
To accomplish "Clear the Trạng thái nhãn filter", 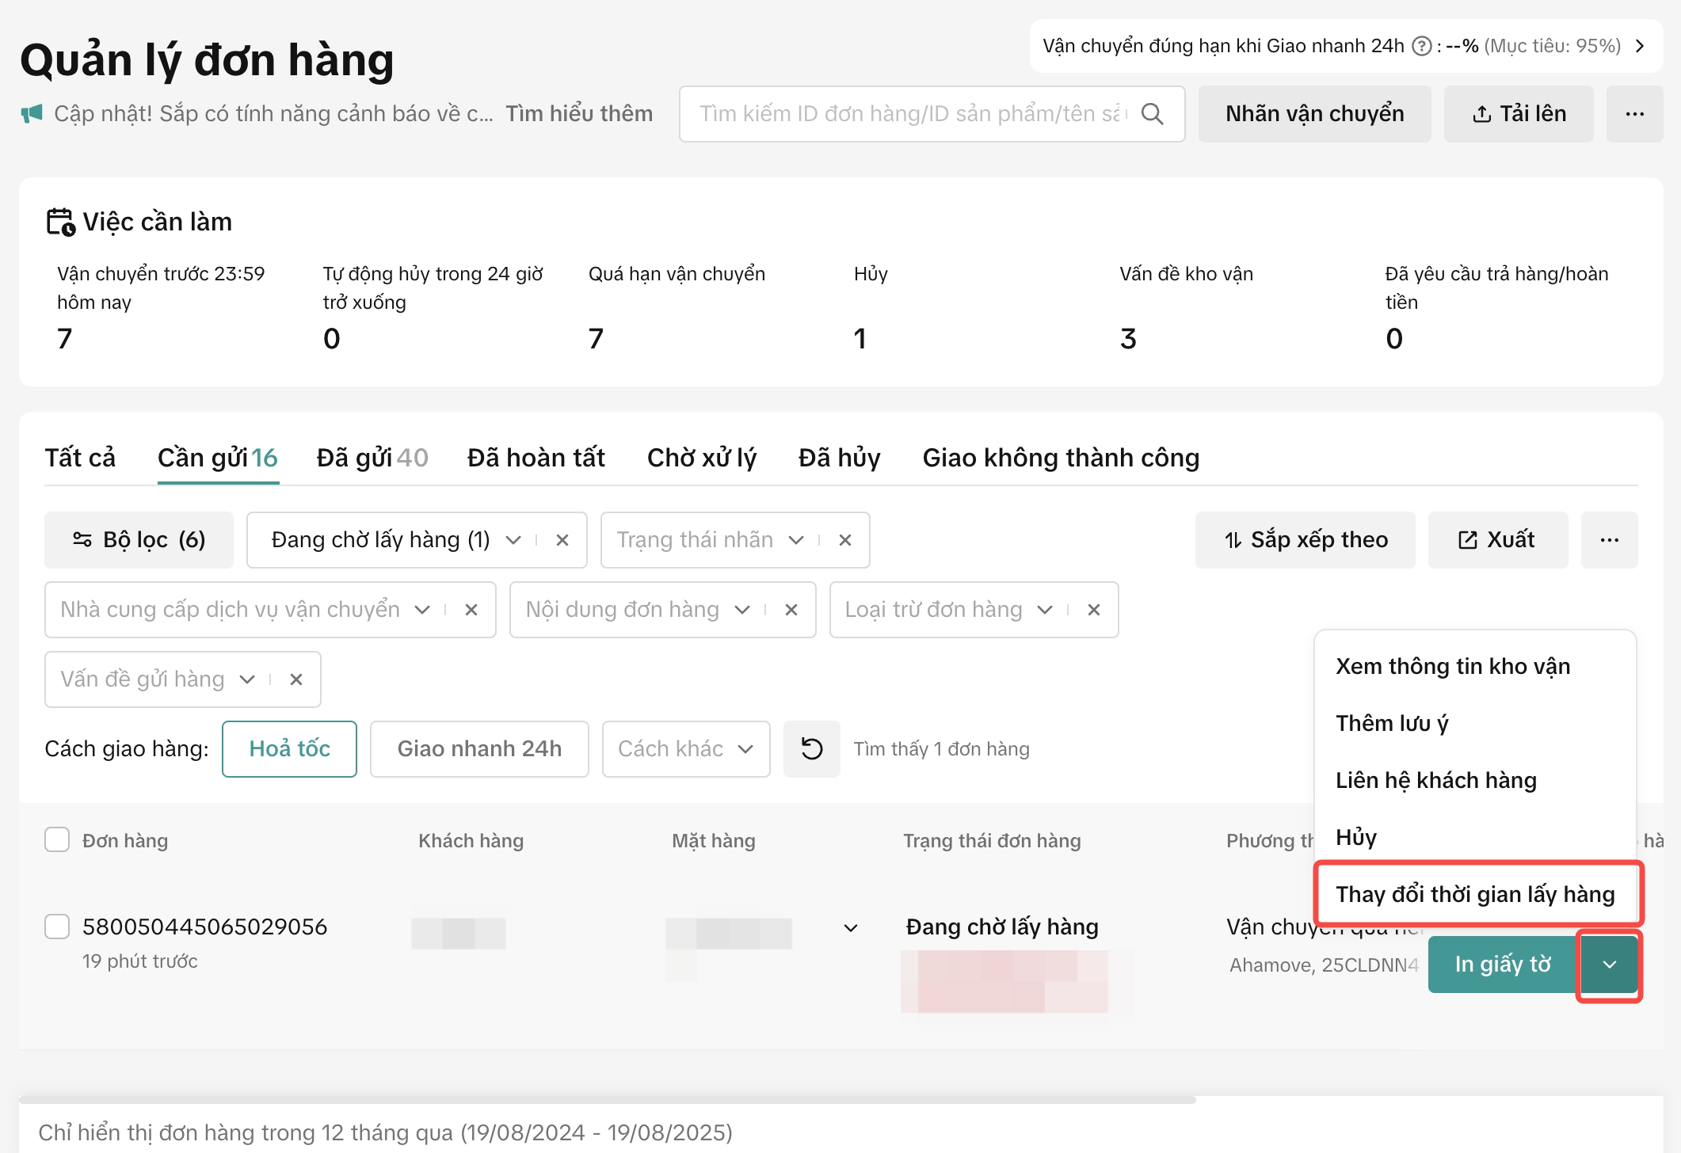I will point(845,540).
